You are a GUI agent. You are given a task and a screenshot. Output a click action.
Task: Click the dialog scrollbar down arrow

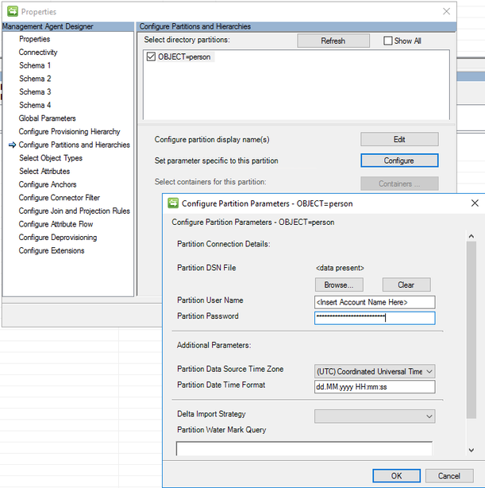(472, 450)
